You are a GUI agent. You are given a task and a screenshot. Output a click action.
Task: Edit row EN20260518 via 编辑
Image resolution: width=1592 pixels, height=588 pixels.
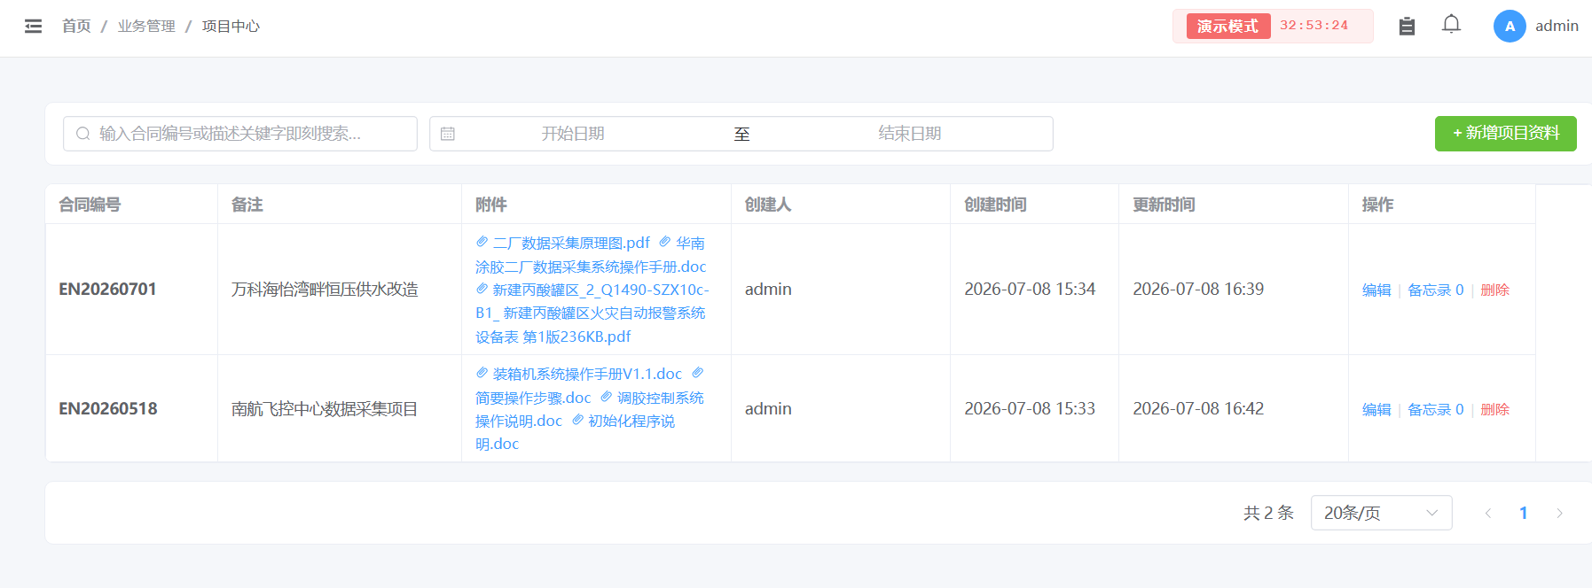point(1376,410)
